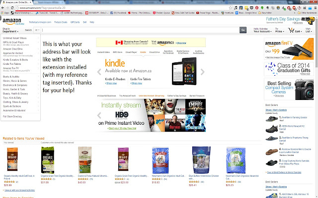The height and width of the screenshot is (198, 318).
Task: Open the Chrome menu hamburger icon
Action: click(316, 8)
